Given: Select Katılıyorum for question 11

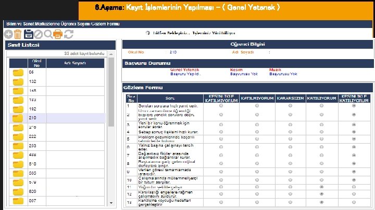Looking at the screenshot, I should (x=321, y=187).
